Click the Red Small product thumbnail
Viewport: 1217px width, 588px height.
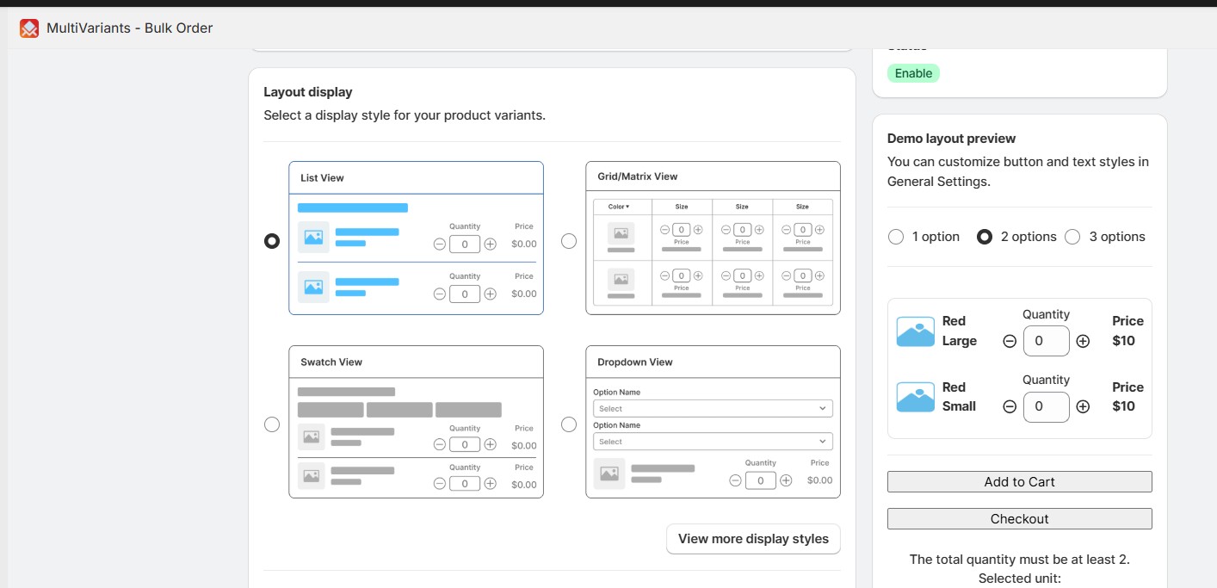tap(915, 397)
